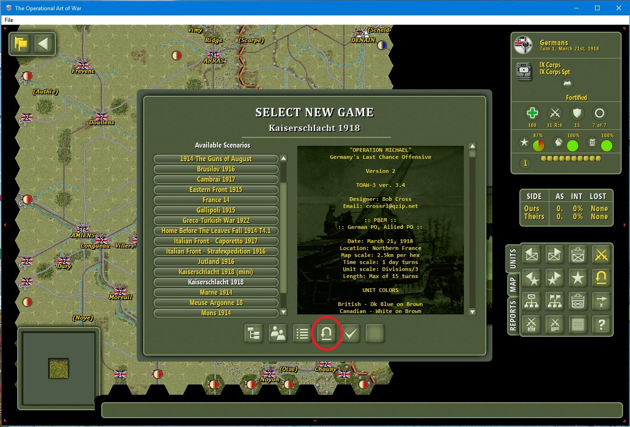Click the clipboard with infinity symbol icon

[578, 301]
